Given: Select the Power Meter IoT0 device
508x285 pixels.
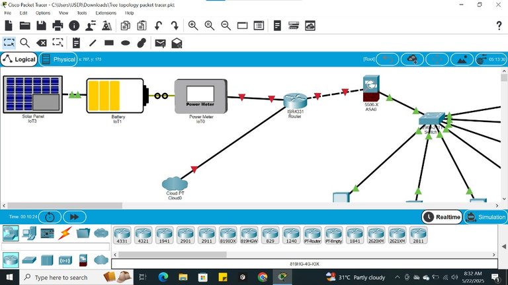Looking at the screenshot, I should click(x=201, y=96).
